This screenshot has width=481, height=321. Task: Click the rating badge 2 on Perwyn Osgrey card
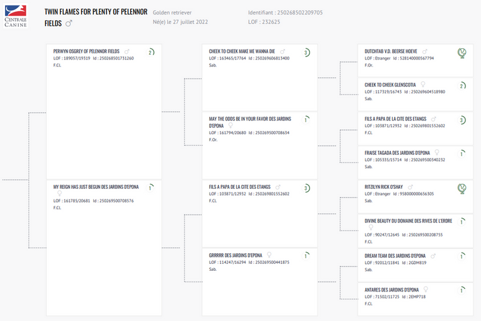pos(151,52)
